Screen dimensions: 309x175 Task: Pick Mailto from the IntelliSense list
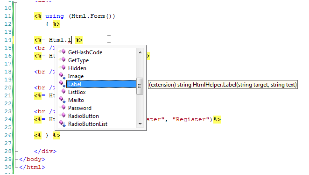coord(76,100)
